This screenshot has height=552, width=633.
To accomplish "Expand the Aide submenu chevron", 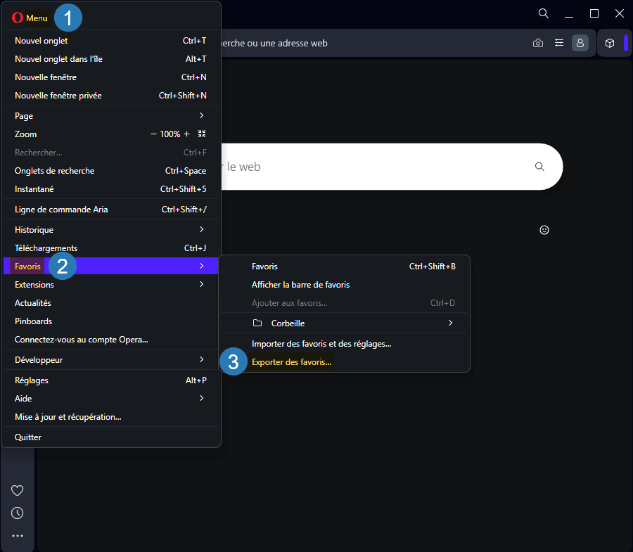I will tap(202, 398).
